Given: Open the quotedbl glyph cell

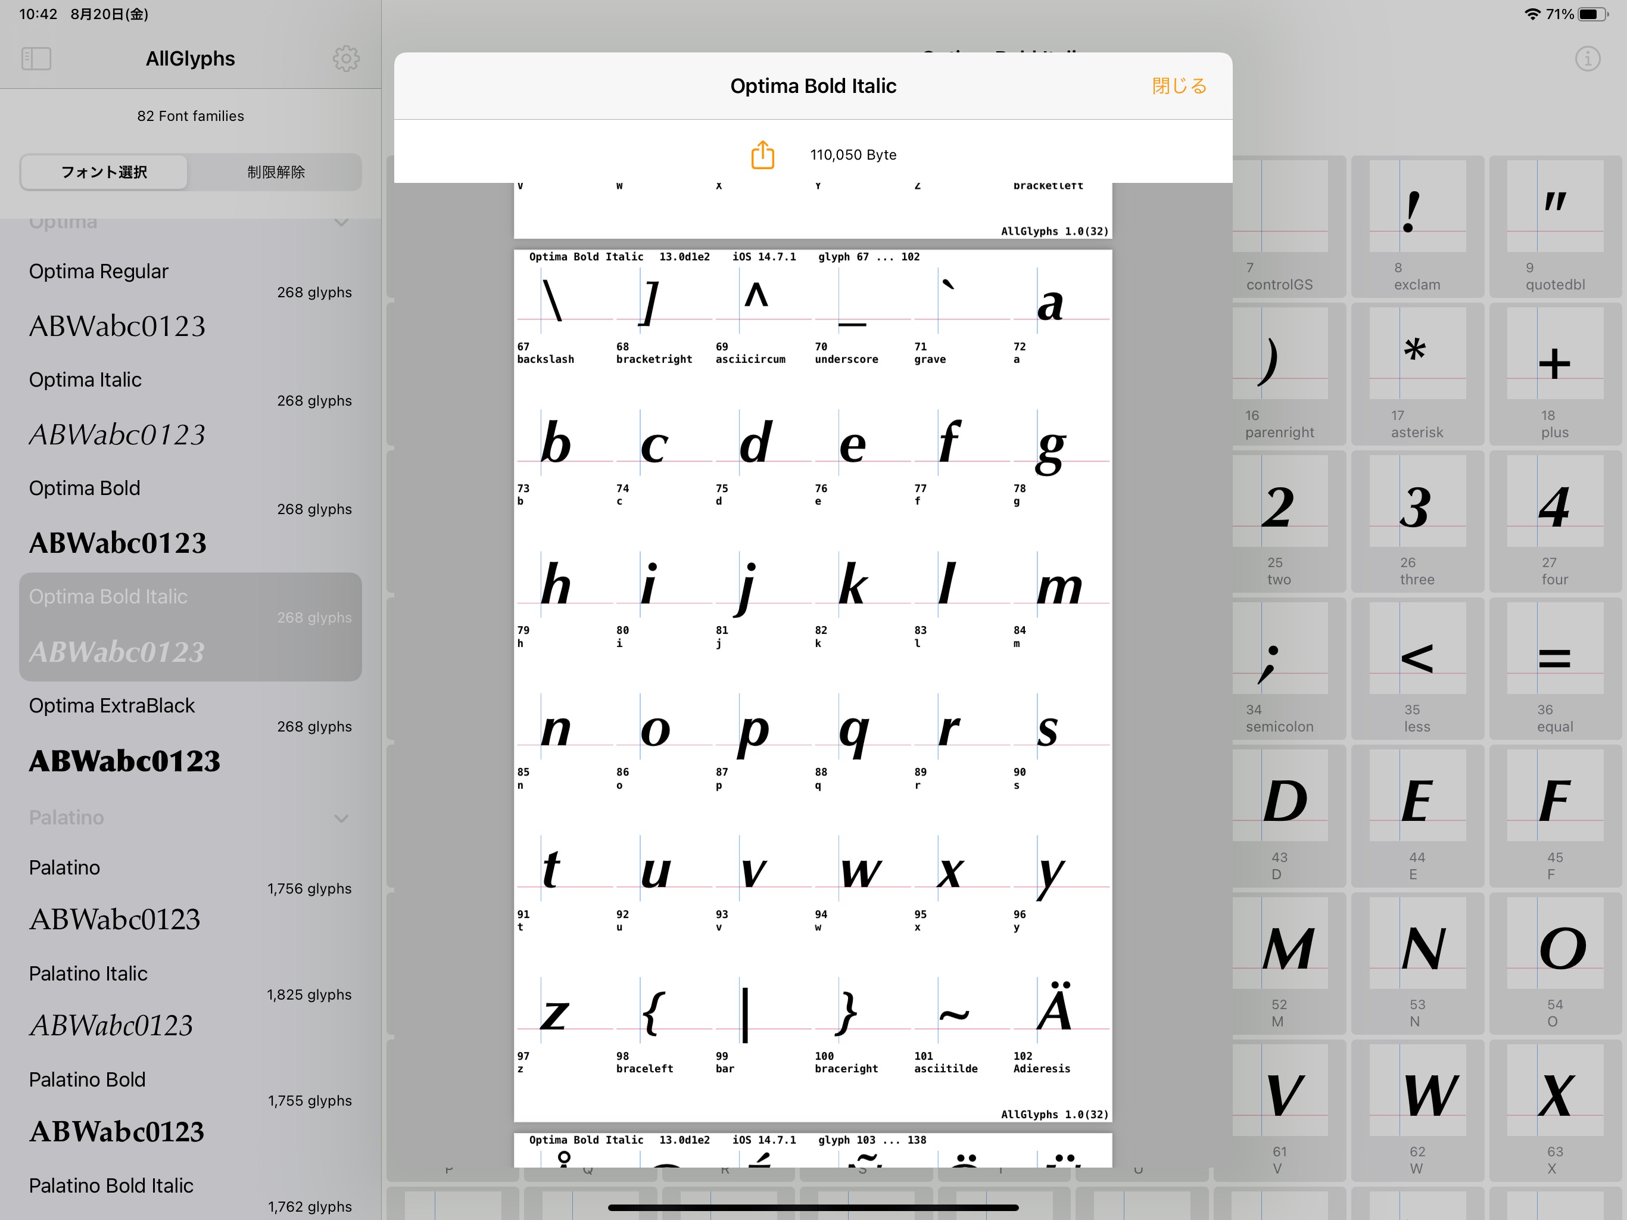Looking at the screenshot, I should [1555, 226].
